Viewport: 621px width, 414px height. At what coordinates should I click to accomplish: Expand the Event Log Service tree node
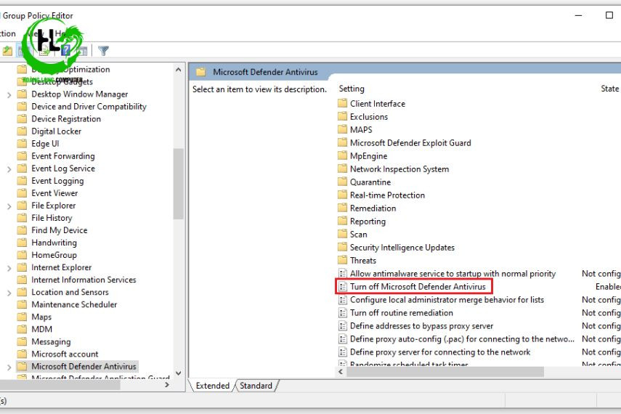[x=9, y=169]
